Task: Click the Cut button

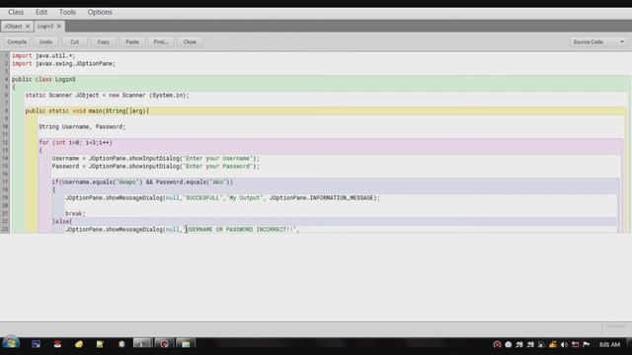Action: (x=75, y=41)
